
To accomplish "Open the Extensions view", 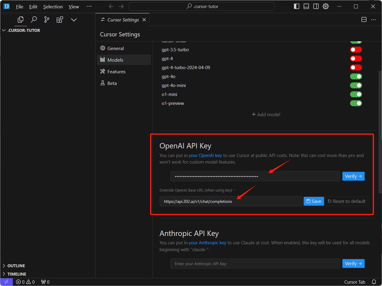I will (60, 20).
